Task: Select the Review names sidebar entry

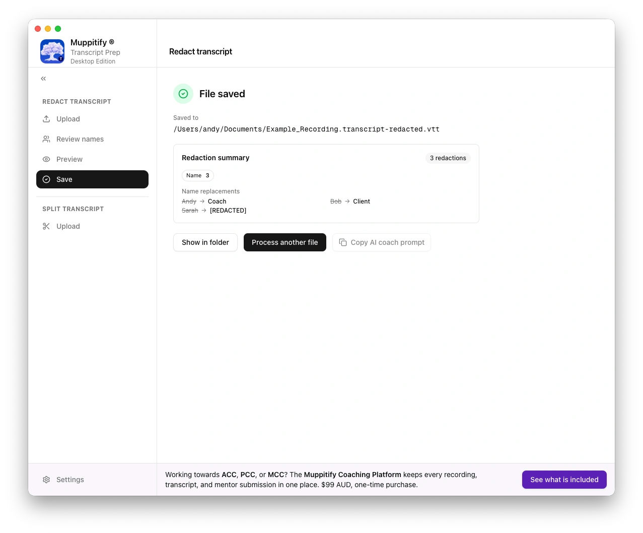Action: (80, 139)
